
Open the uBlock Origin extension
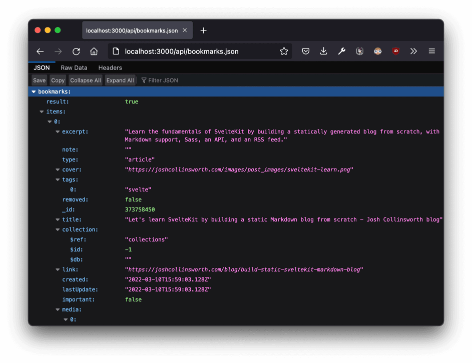[x=395, y=51]
